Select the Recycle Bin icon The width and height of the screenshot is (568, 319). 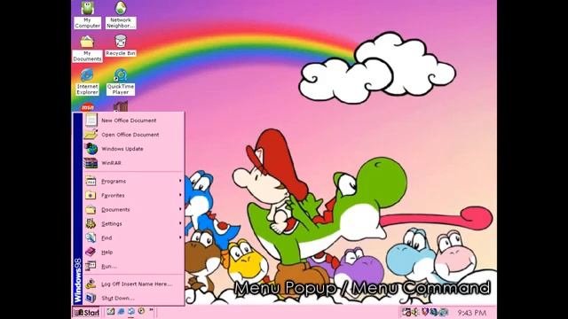(x=121, y=45)
